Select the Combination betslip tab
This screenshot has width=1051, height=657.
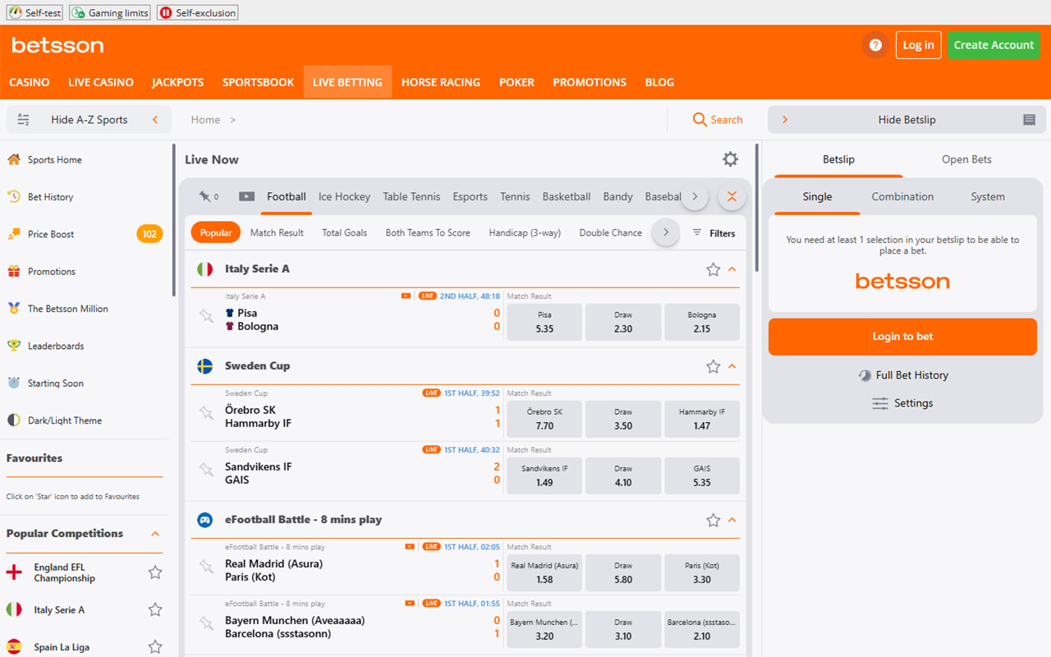coord(902,196)
